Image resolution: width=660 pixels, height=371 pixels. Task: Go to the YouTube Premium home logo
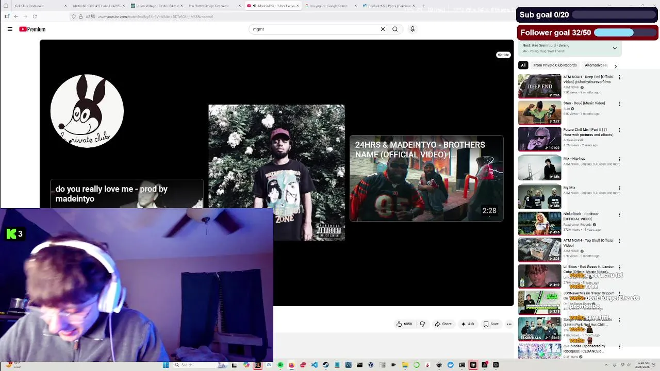coord(32,29)
